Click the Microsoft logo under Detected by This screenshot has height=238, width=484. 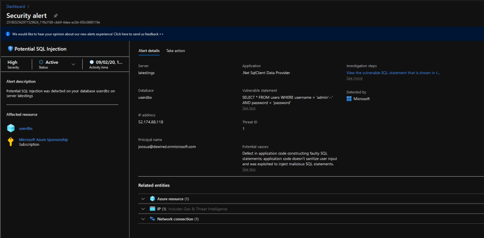349,99
